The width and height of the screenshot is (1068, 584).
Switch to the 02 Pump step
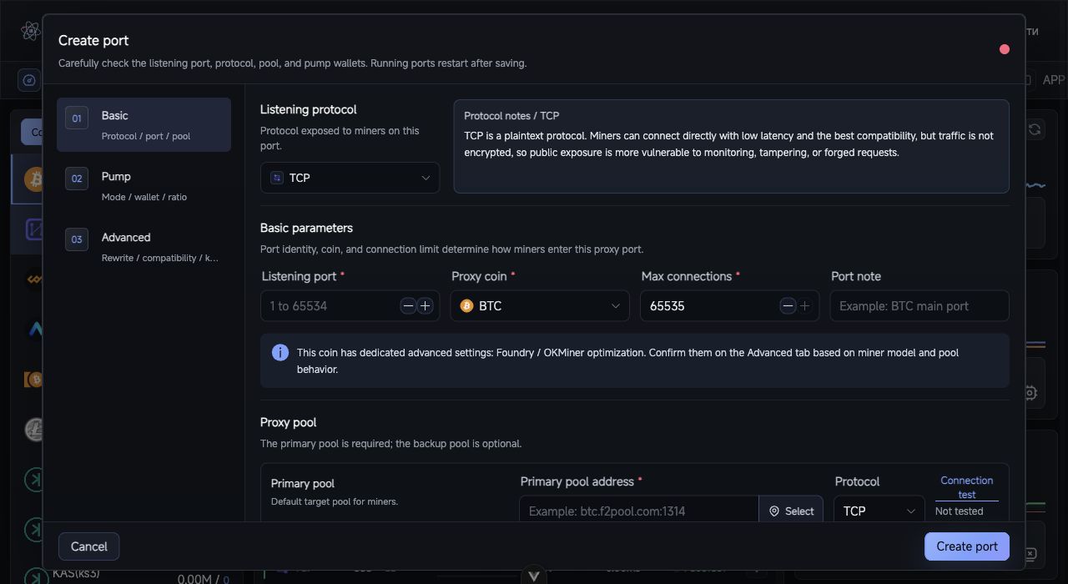tap(144, 186)
